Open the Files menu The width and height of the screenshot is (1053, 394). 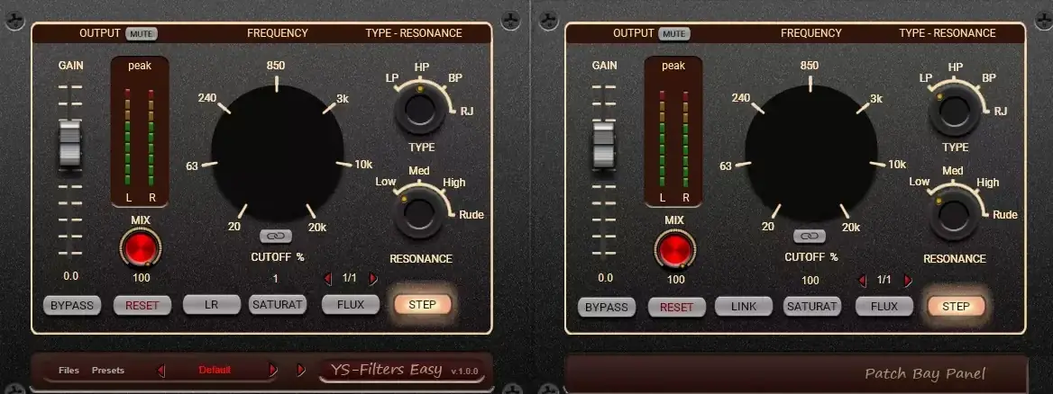tap(69, 370)
